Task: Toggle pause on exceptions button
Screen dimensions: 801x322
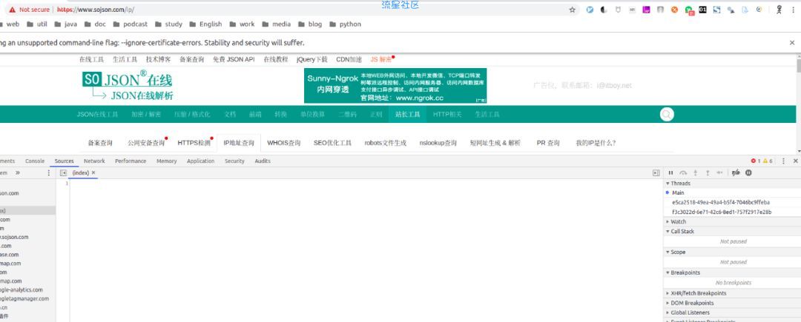Action: click(748, 173)
